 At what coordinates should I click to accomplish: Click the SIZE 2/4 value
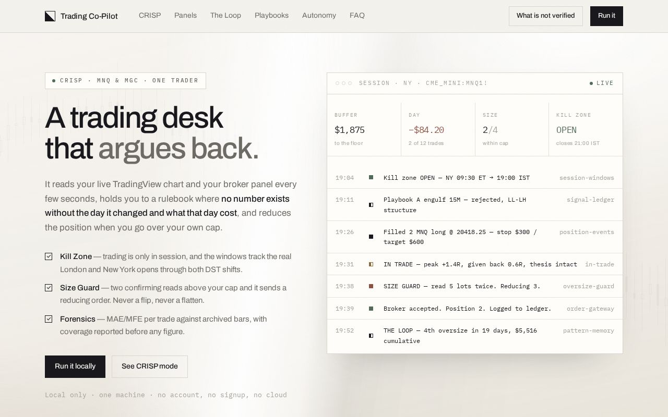click(x=490, y=130)
